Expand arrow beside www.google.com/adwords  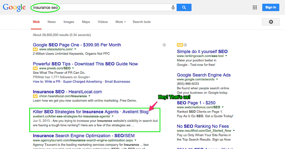coord(217,79)
